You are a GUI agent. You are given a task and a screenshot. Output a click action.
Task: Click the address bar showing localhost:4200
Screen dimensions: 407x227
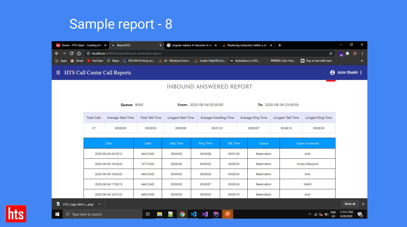(187, 54)
